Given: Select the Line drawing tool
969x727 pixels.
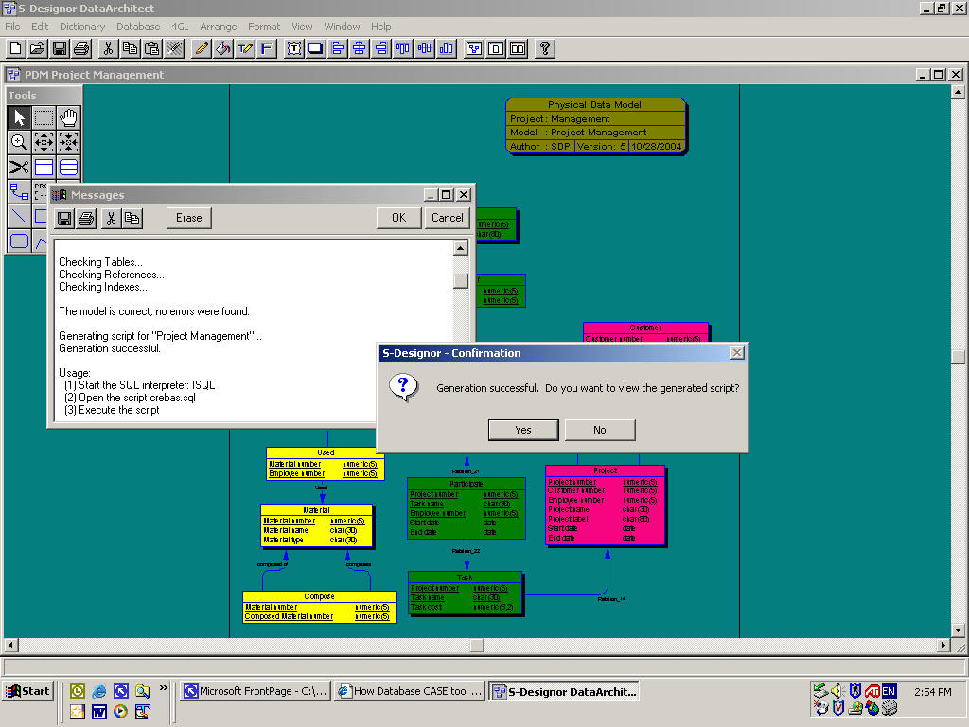Looking at the screenshot, I should coord(18,217).
